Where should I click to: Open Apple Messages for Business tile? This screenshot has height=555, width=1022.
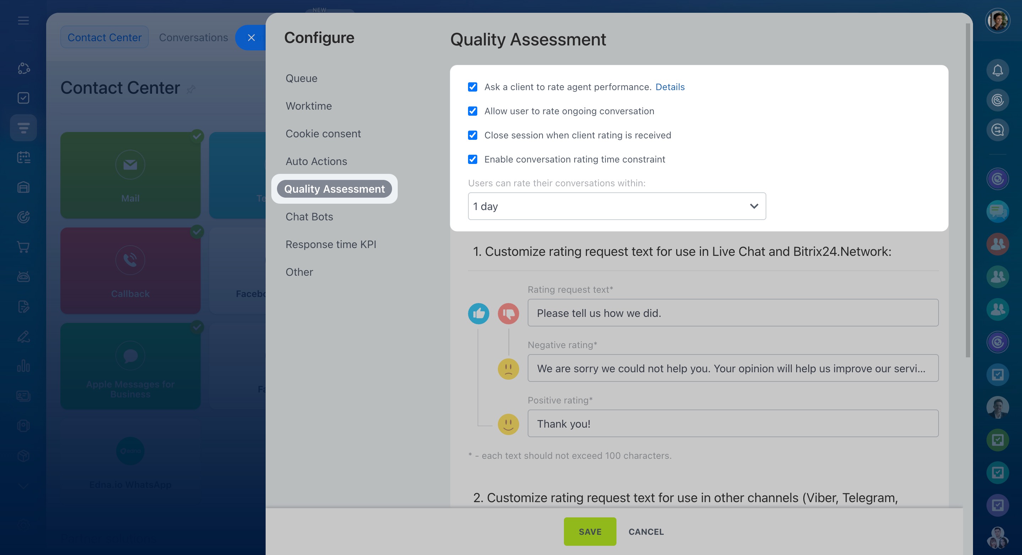click(x=130, y=366)
